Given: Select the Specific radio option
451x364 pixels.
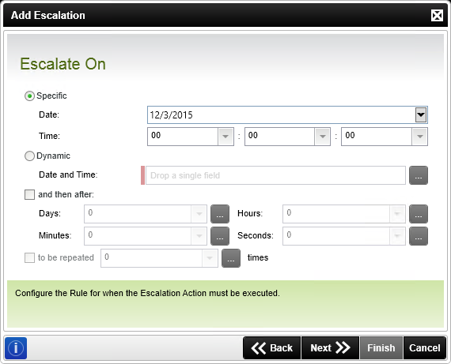Looking at the screenshot, I should (29, 96).
